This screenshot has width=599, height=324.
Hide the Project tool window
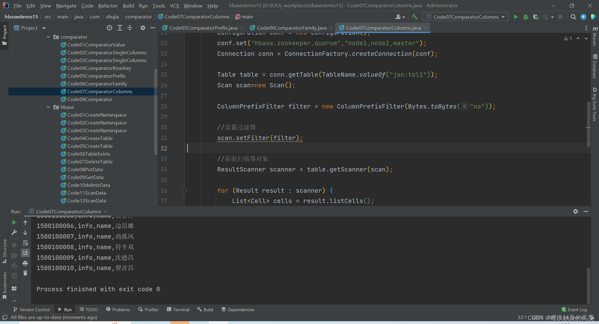(153, 28)
